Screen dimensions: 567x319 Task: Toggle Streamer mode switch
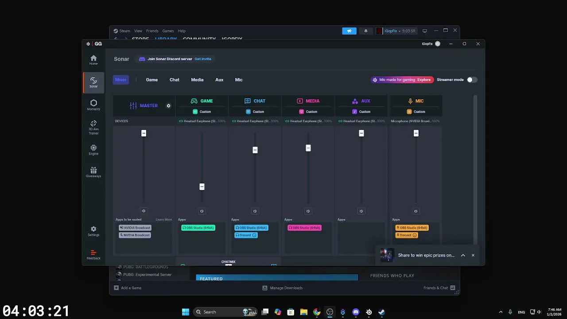(472, 80)
